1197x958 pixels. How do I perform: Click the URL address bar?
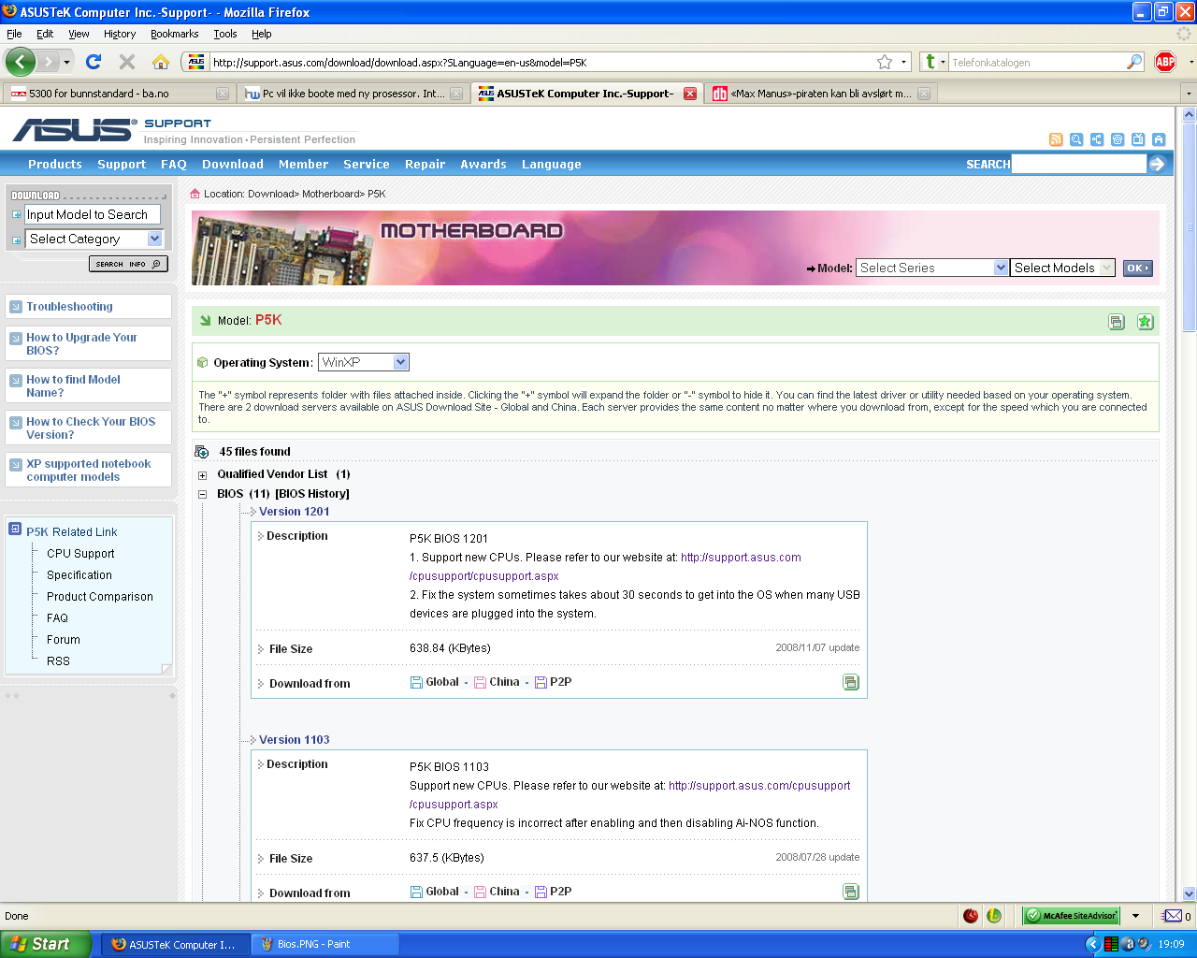tap(542, 62)
